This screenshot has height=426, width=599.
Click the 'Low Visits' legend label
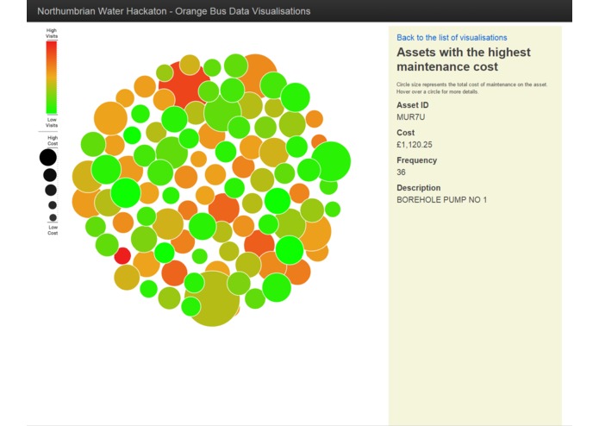click(52, 122)
